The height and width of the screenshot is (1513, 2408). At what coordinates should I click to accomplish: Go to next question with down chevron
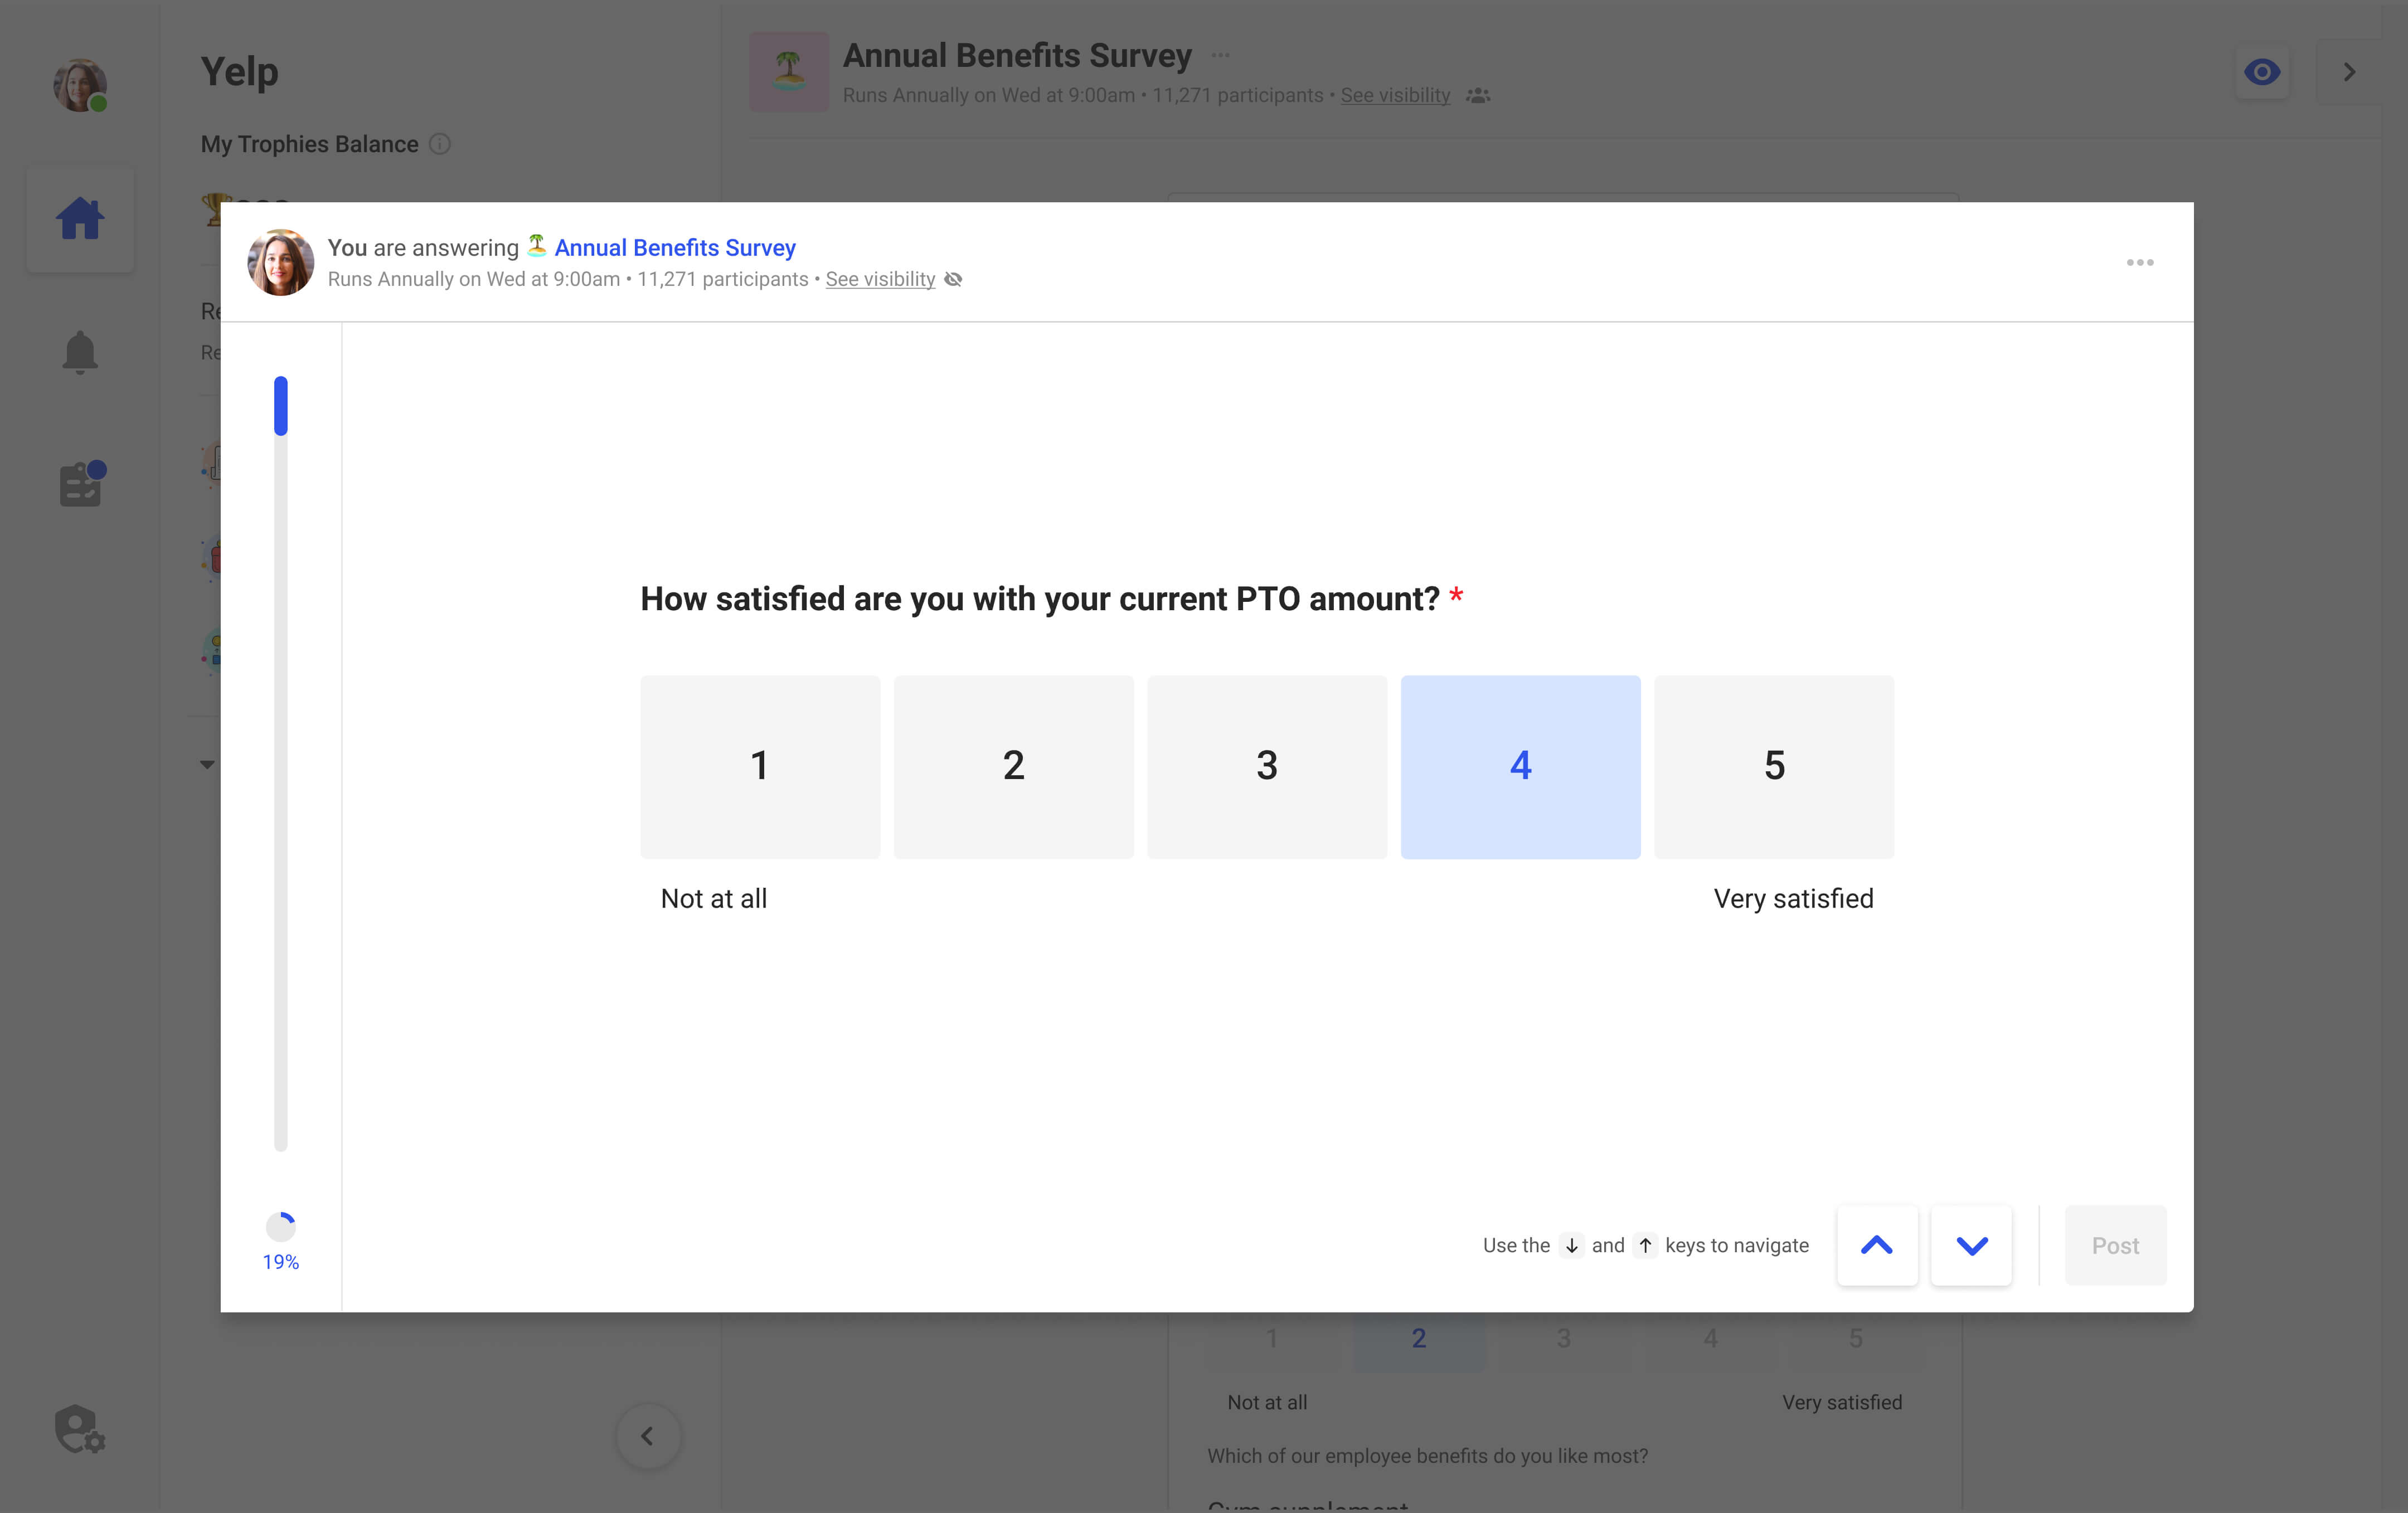click(1971, 1245)
